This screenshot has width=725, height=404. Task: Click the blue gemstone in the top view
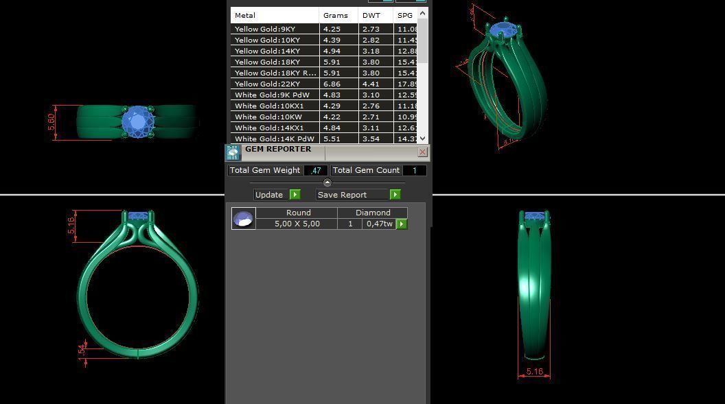coord(138,122)
